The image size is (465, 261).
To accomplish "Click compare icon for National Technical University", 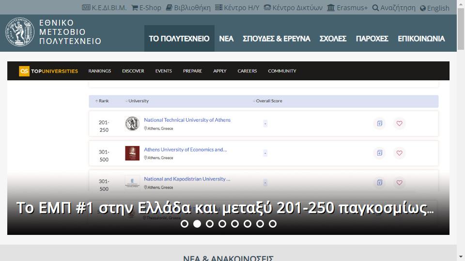I will point(380,123).
